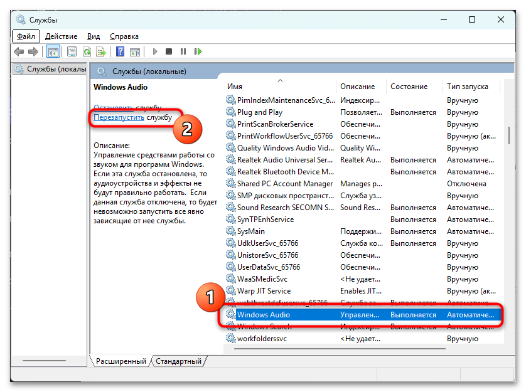Screen dimensions: 526x392
Task: Select the Windows Audio service row
Action: tap(363, 315)
